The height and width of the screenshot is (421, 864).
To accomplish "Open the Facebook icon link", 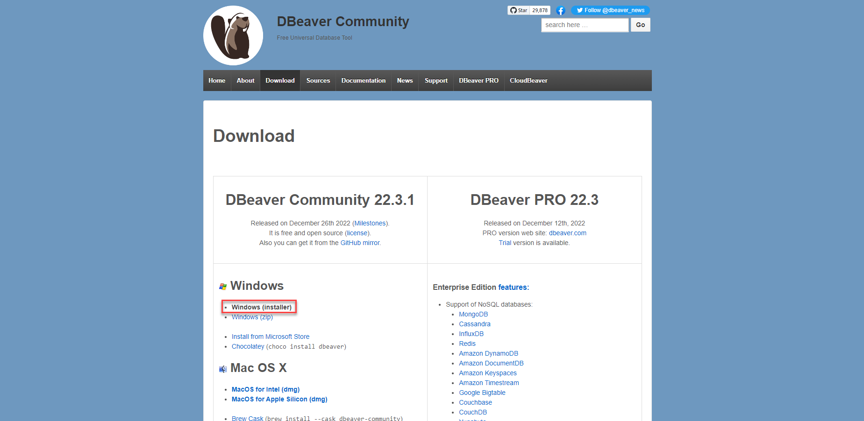I will (x=561, y=10).
